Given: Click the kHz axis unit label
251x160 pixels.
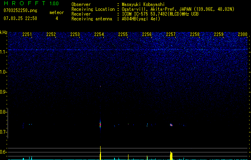Looking at the screenshot, I should point(4,32).
